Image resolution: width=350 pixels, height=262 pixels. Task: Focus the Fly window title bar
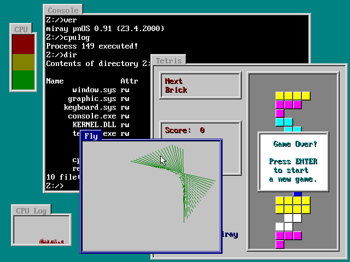(91, 135)
